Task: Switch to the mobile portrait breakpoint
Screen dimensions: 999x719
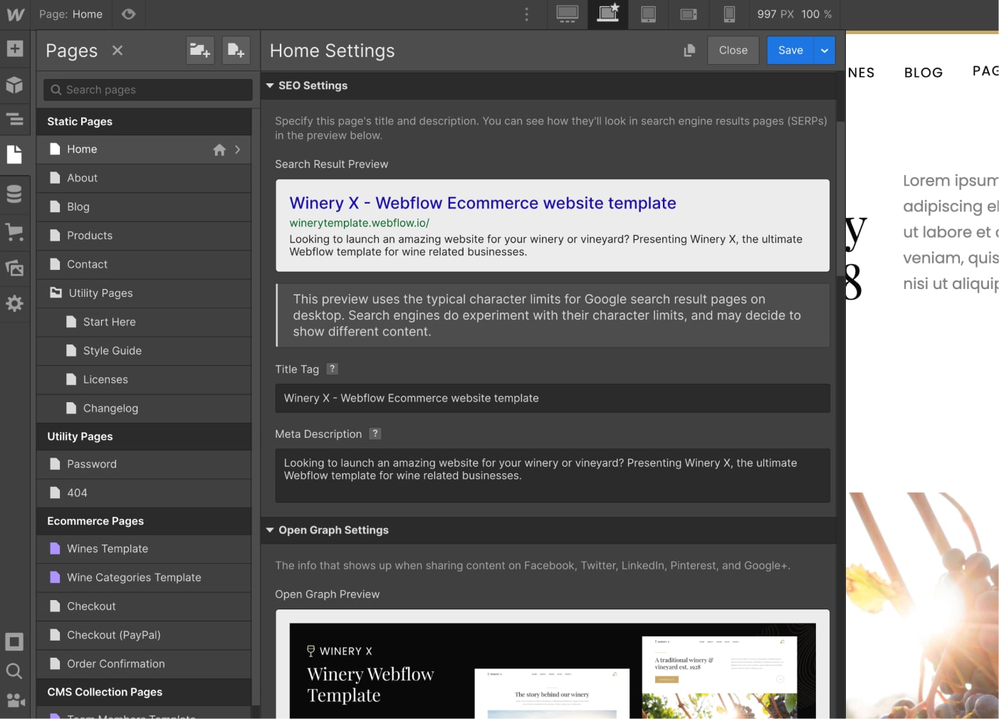Action: coord(729,14)
